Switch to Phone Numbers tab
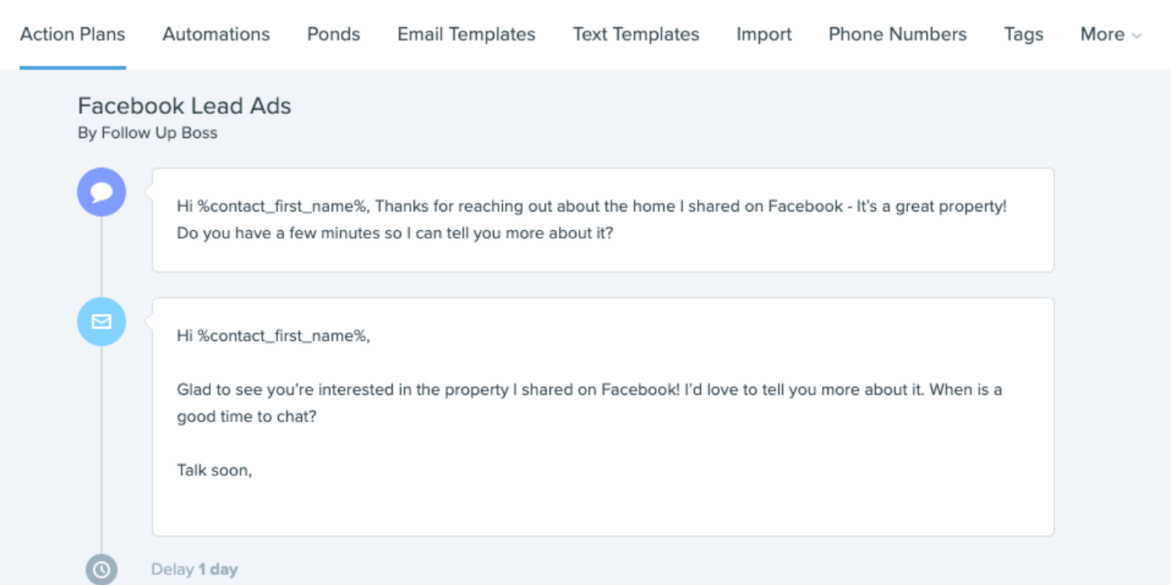 (x=898, y=34)
